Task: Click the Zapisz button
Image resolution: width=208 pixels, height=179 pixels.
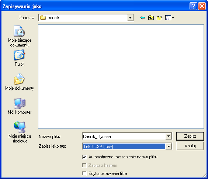Action: click(x=190, y=136)
